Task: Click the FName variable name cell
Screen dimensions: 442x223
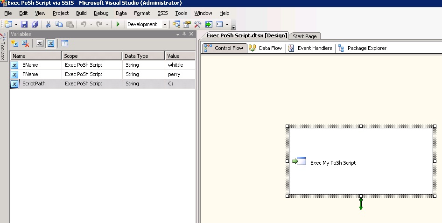Action: click(x=30, y=74)
